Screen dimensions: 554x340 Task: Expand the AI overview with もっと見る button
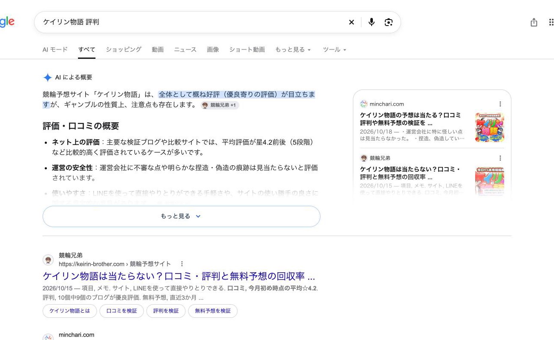(x=181, y=216)
